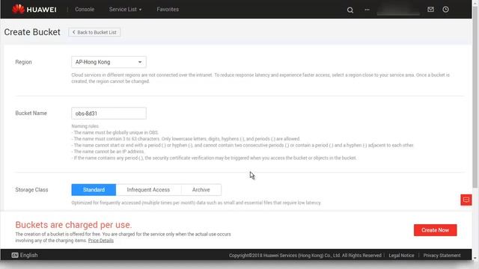Viewport: 479px width, 269px height.
Task: Click the Create Bucket page title
Action: pyautogui.click(x=32, y=32)
